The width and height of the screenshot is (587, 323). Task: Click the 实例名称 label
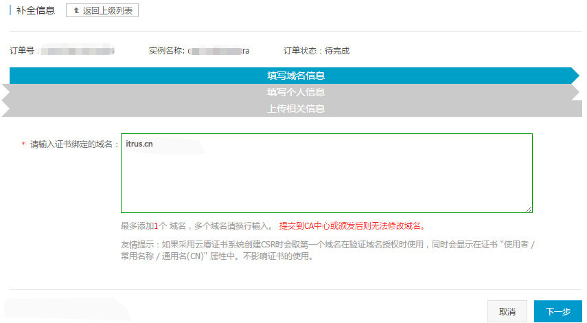pos(165,51)
